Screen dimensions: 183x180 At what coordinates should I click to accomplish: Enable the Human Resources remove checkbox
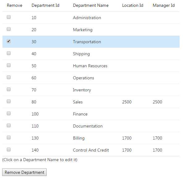(x=9, y=65)
